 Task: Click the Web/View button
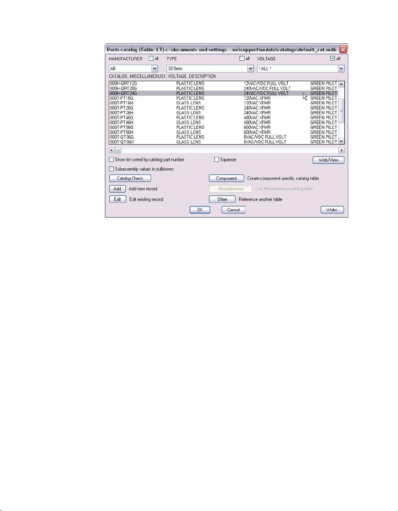coord(329,160)
